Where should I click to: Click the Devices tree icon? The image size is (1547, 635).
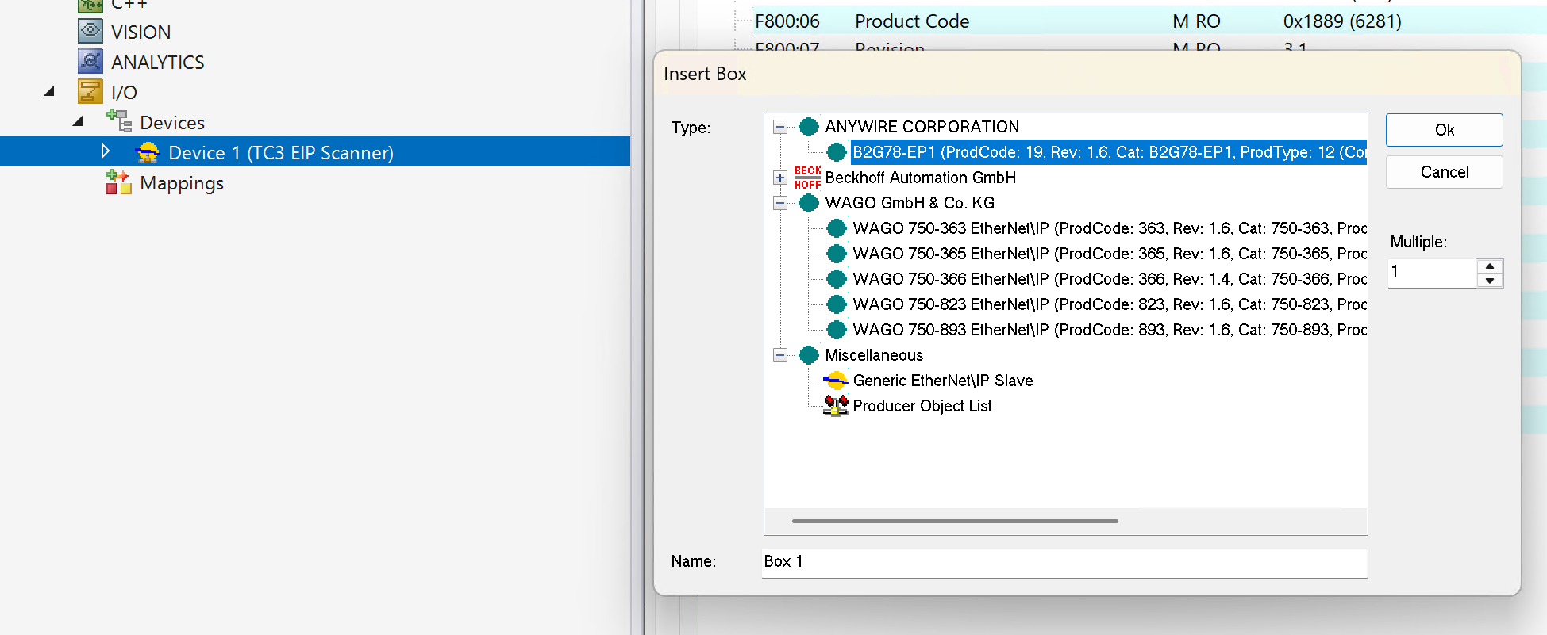(119, 122)
